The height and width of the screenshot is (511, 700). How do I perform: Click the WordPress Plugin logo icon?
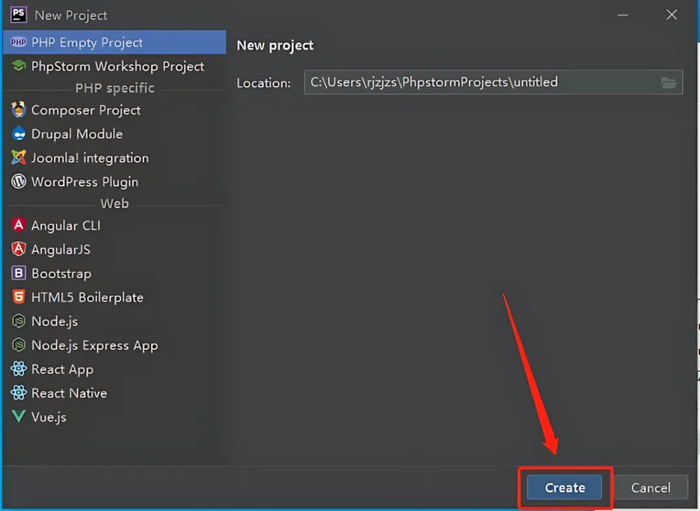pyautogui.click(x=18, y=181)
